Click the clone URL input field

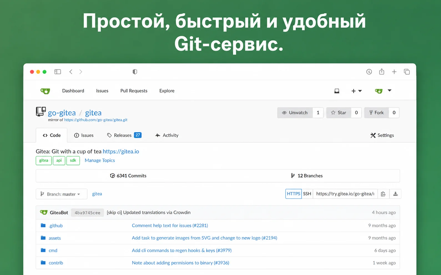click(345, 194)
